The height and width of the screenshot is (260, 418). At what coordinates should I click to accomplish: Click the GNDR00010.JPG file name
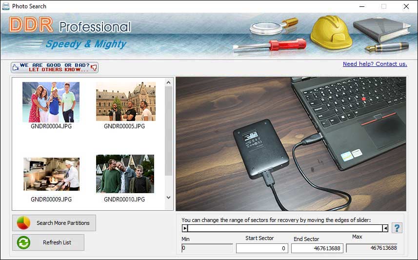click(x=124, y=199)
